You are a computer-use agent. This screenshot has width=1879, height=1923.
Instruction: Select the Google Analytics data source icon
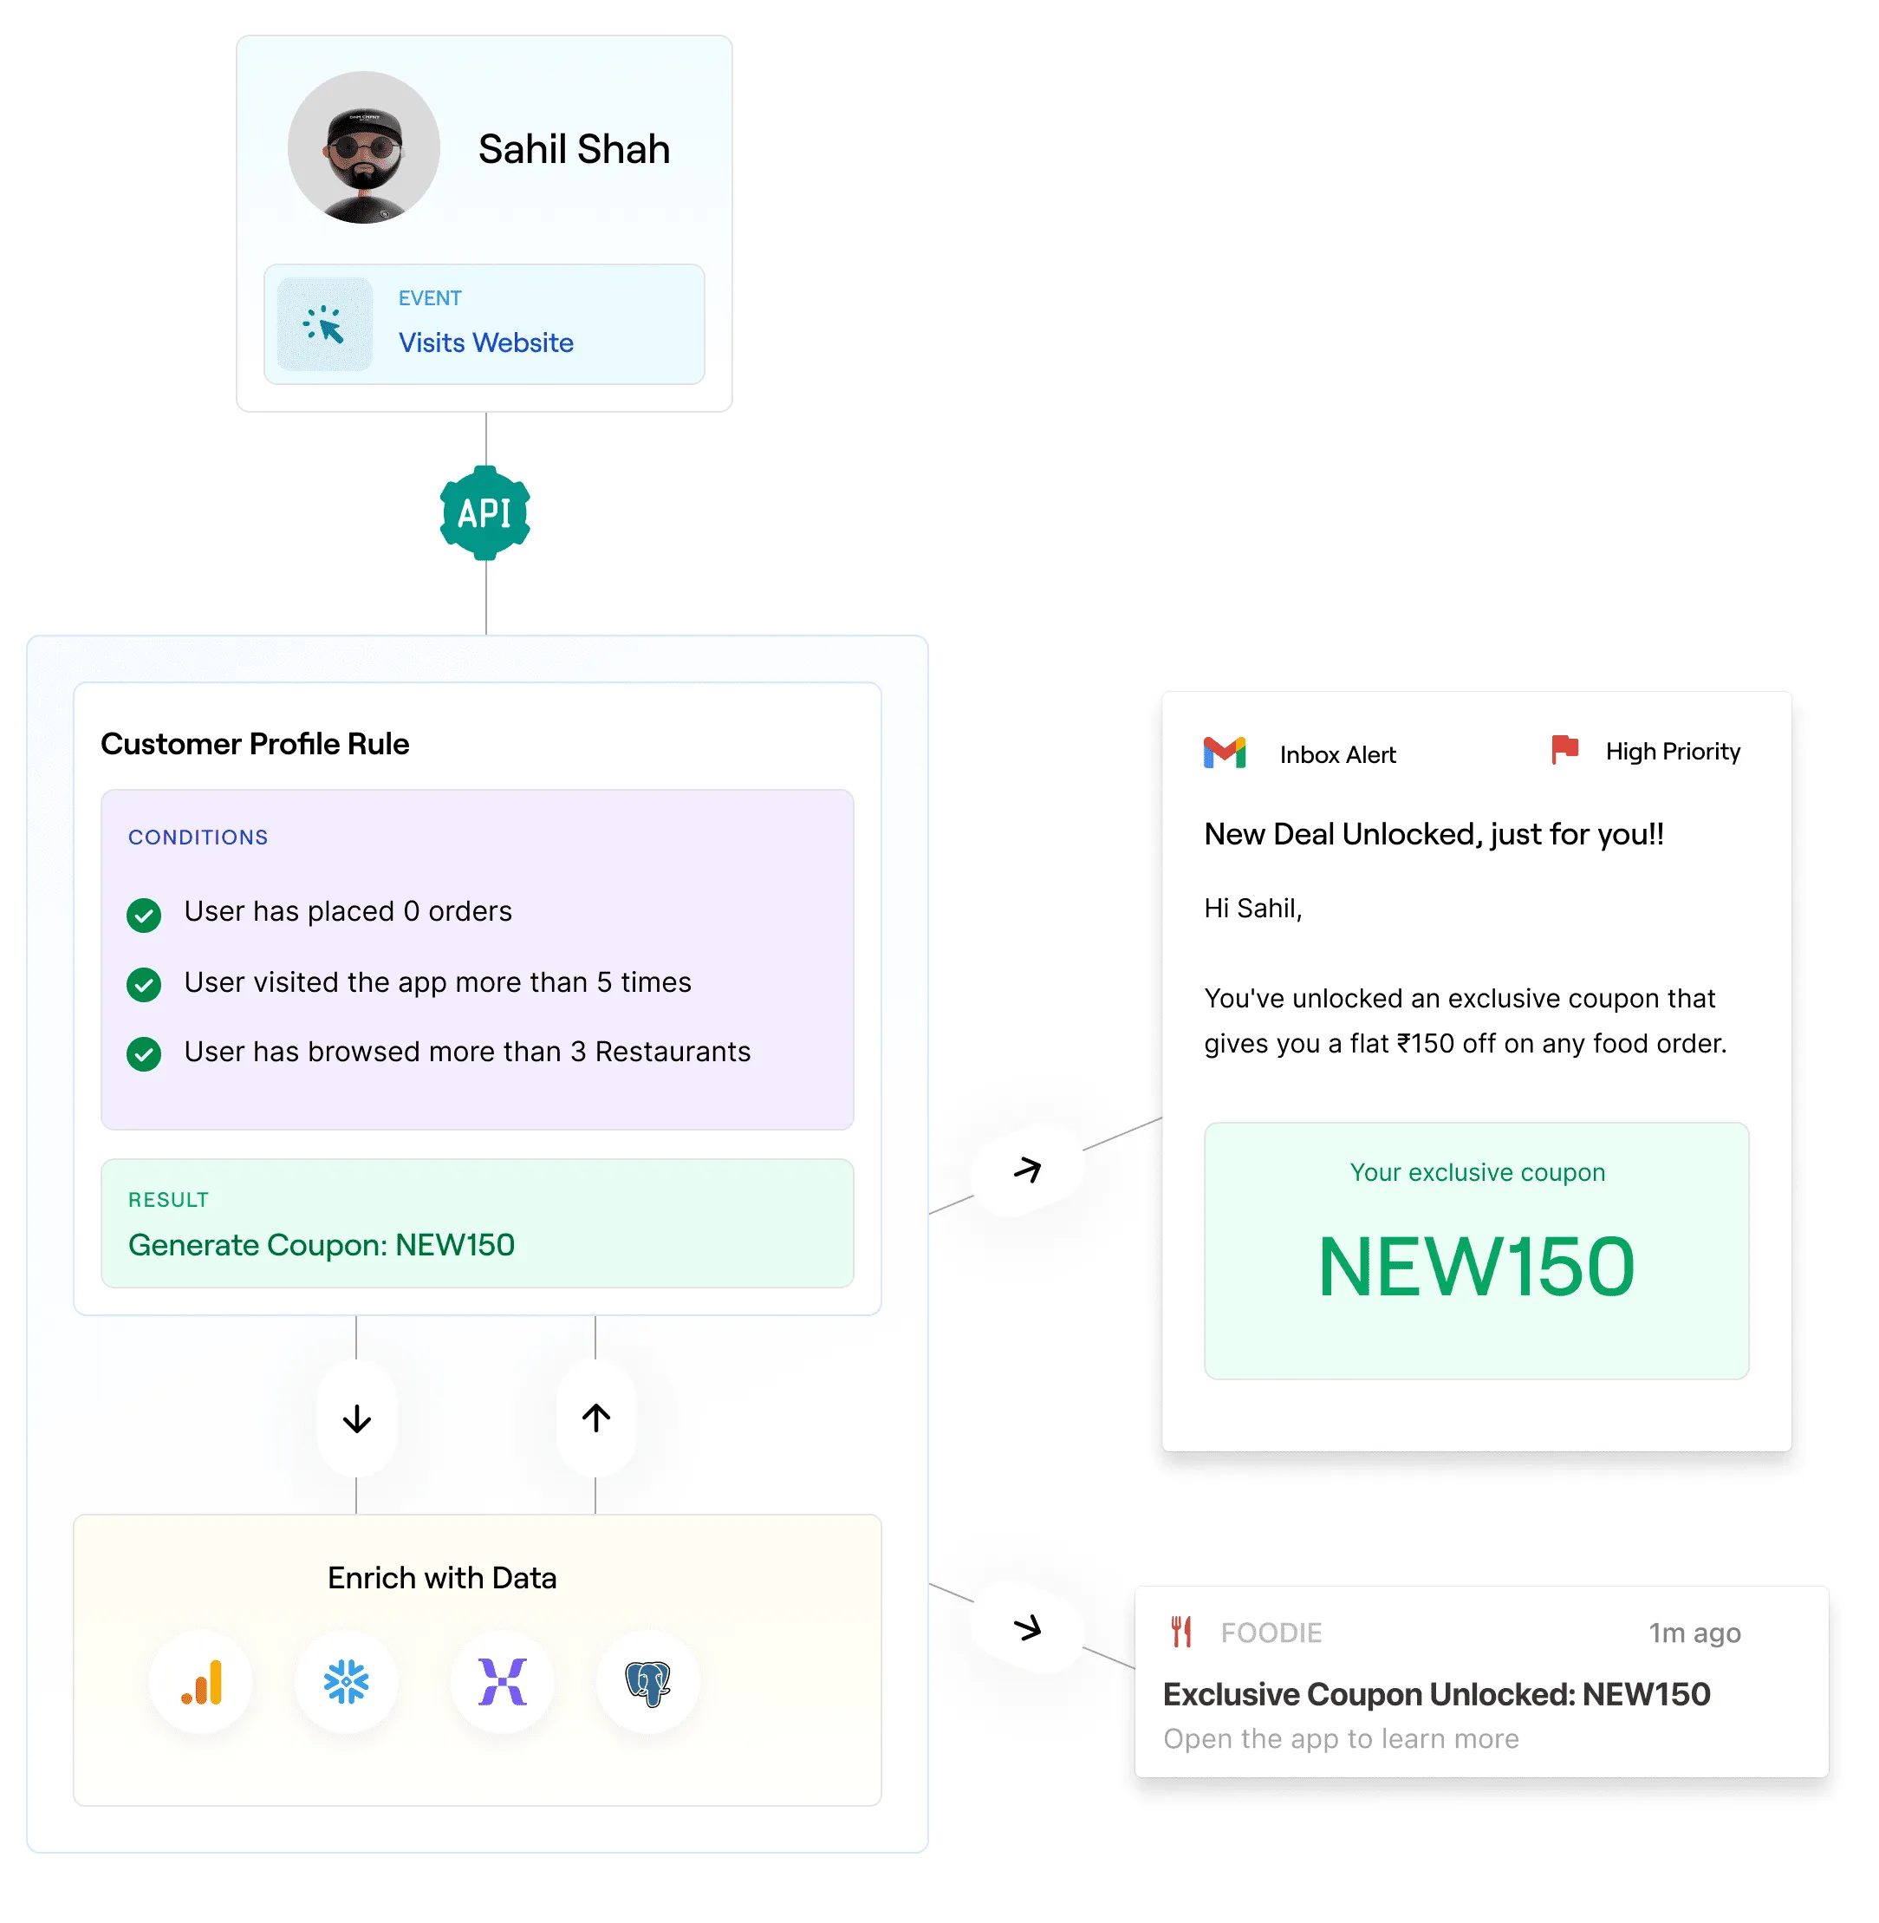pos(201,1682)
